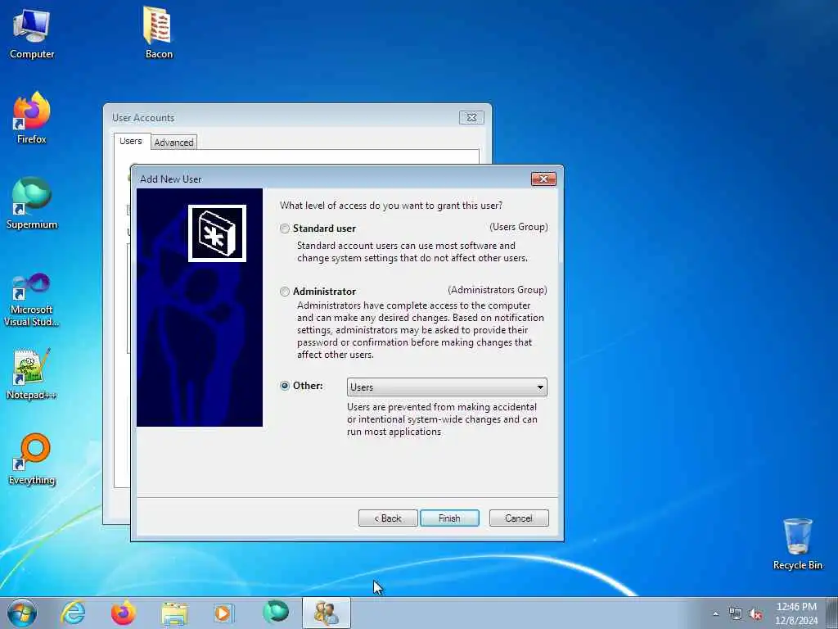The width and height of the screenshot is (838, 629).
Task: Open Windows Media Player from taskbar
Action: click(x=223, y=613)
